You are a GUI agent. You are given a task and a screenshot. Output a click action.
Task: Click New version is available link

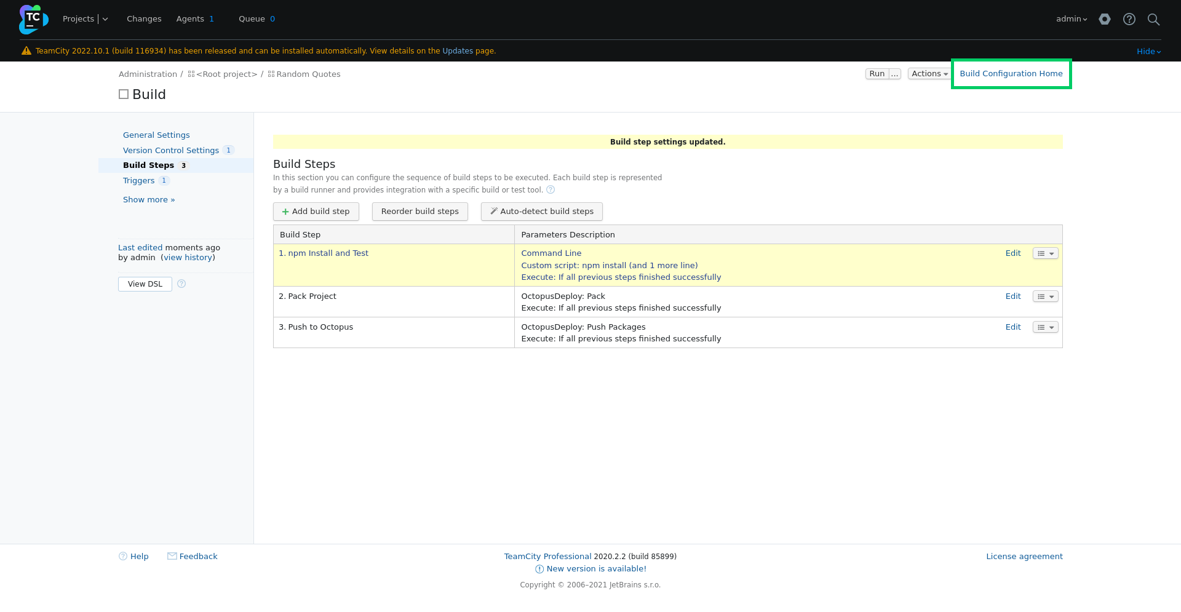click(x=597, y=569)
